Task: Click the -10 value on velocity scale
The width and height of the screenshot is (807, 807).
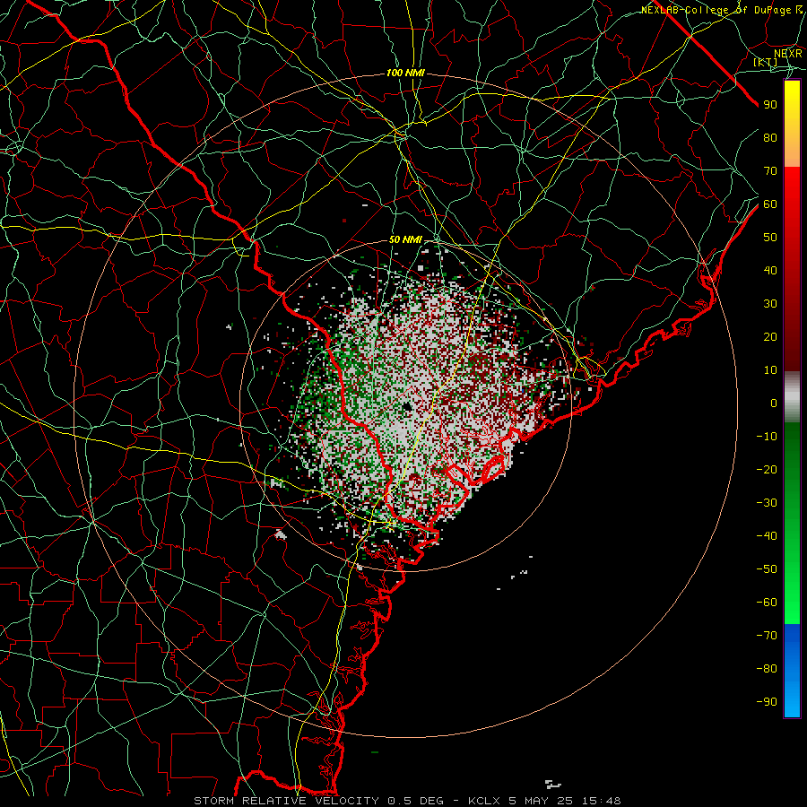Action: (x=767, y=437)
